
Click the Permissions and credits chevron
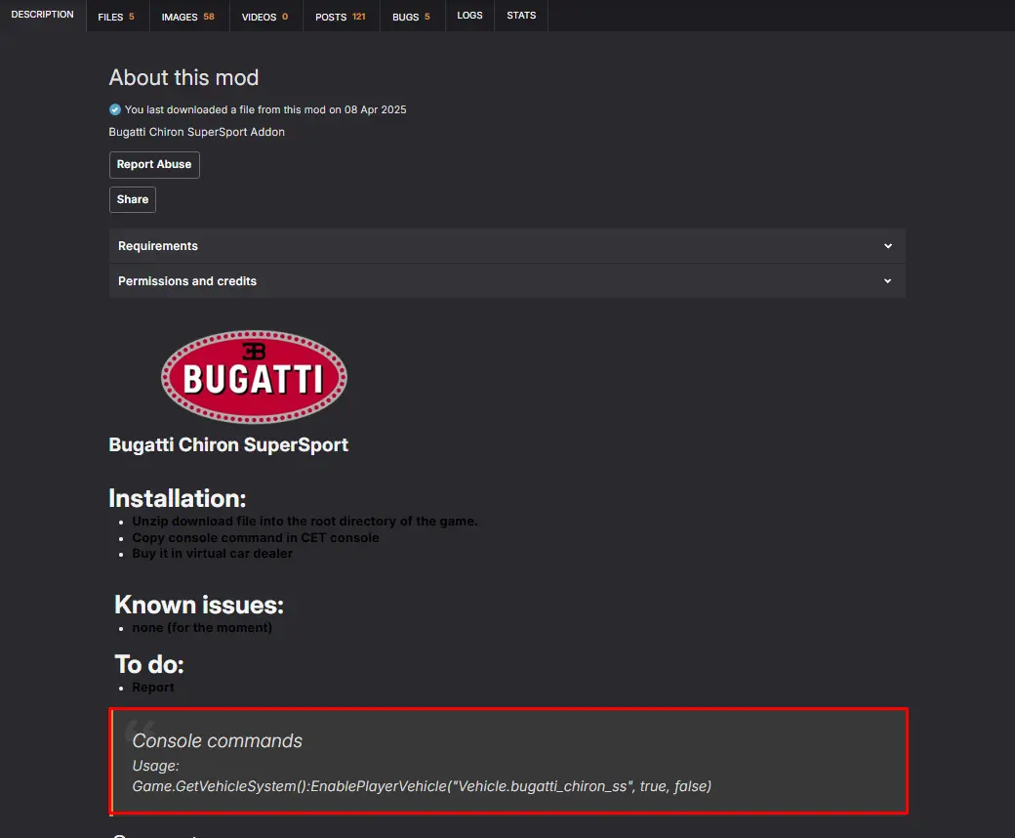tap(887, 281)
